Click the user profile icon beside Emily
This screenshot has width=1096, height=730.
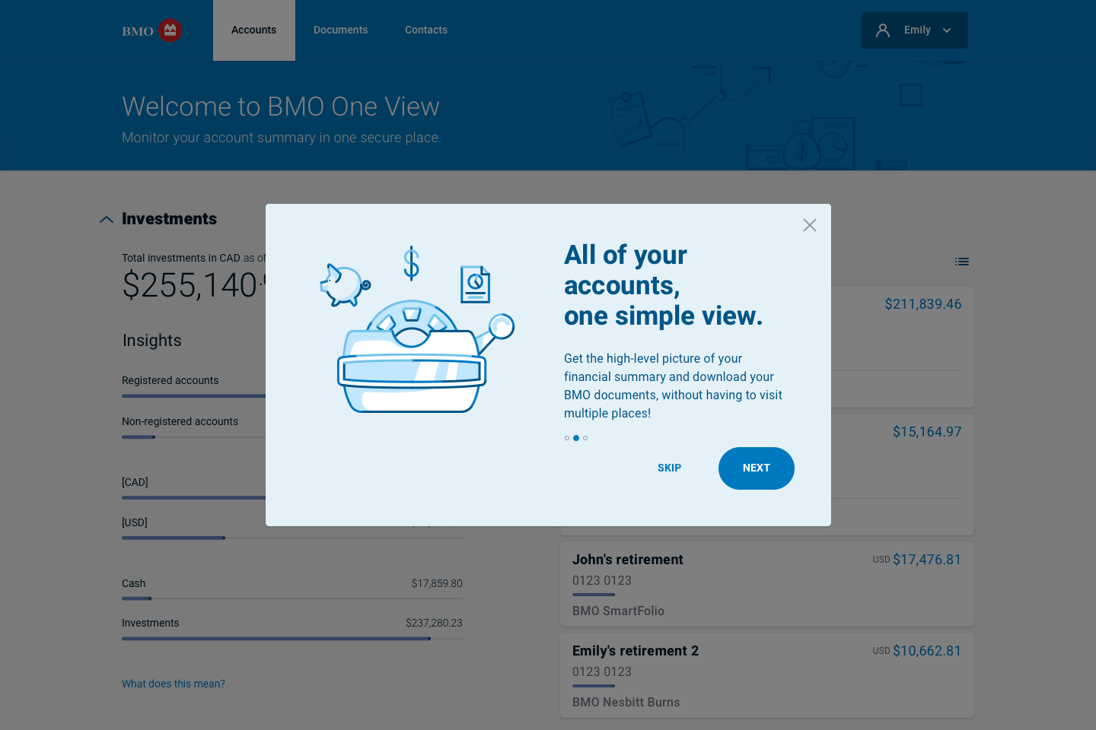(x=883, y=30)
